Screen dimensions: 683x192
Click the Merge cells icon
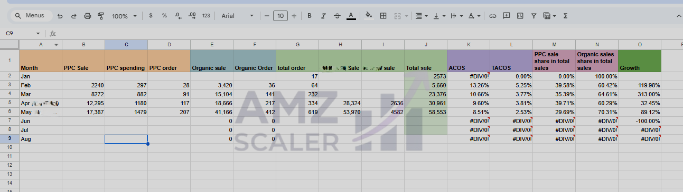[x=397, y=16]
